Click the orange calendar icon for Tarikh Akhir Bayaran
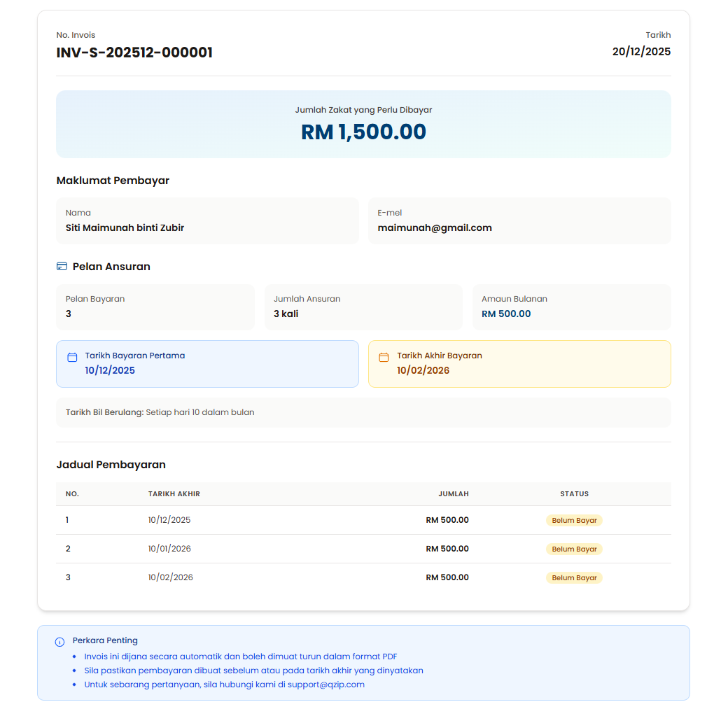The height and width of the screenshot is (709, 714). coord(384,358)
